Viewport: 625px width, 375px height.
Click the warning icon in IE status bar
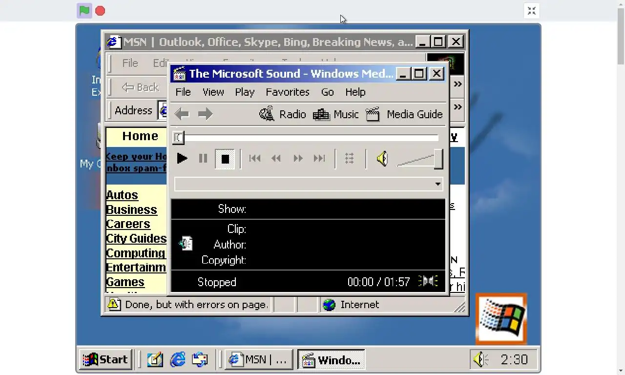point(114,304)
